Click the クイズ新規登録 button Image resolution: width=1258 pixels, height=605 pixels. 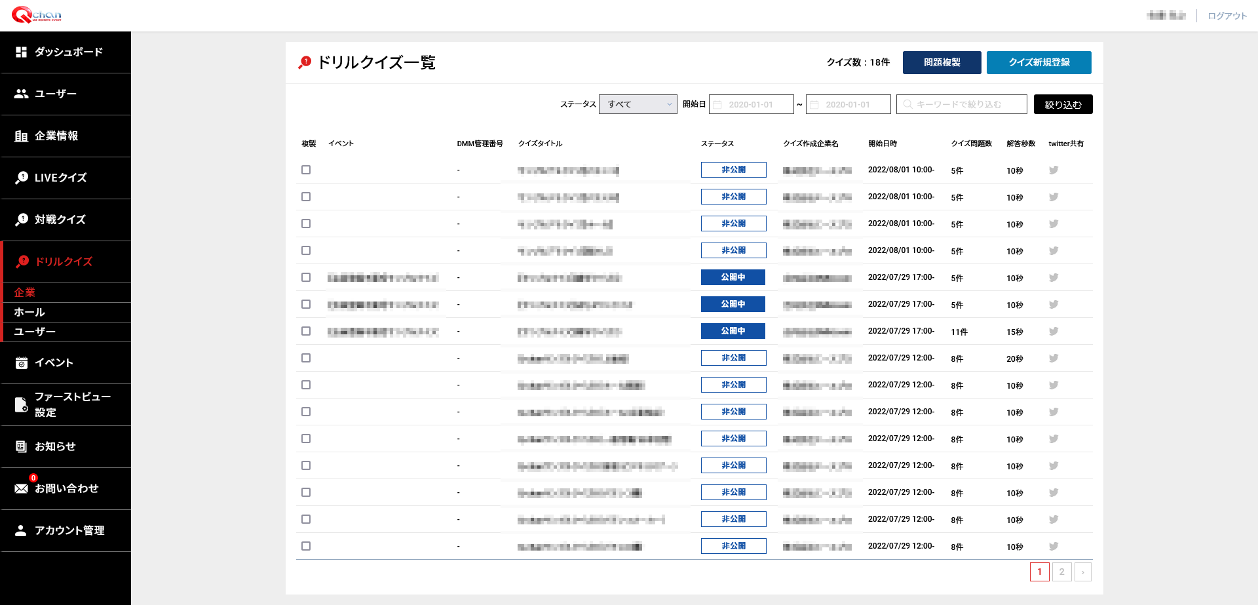click(x=1039, y=62)
